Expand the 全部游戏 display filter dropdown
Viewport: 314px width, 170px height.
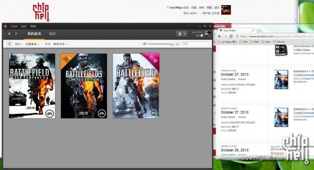pos(33,44)
